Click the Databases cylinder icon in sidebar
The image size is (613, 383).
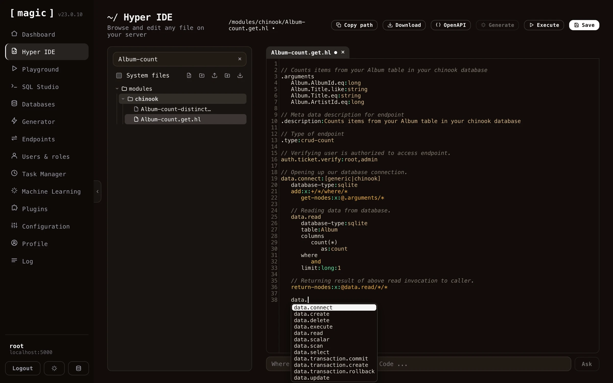[14, 103]
